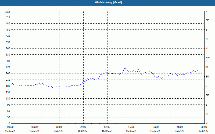Click the 360 degree axis label
The width and height of the screenshot is (215, 134).
(x=8, y=49)
